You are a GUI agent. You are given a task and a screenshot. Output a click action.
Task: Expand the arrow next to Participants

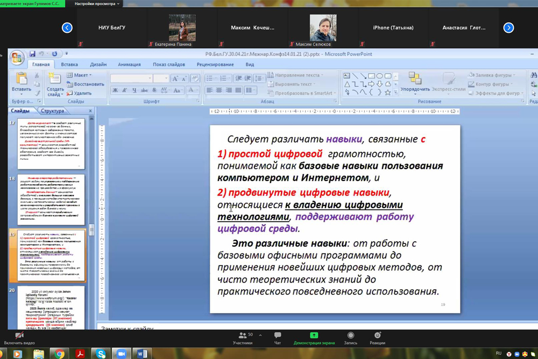point(260,335)
